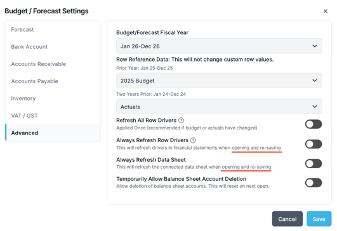Viewport: 337px width, 231px height.
Task: Click the Cancel button
Action: 287,219
